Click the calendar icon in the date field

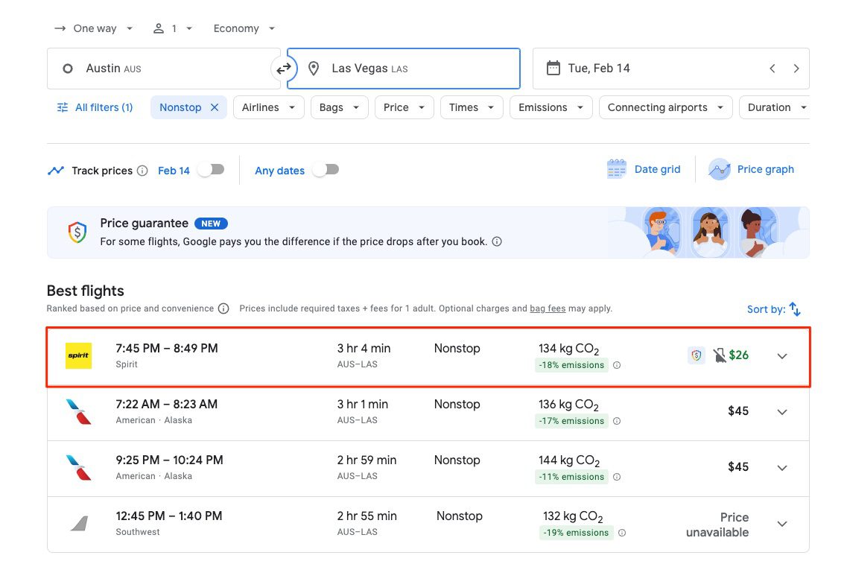(x=553, y=67)
